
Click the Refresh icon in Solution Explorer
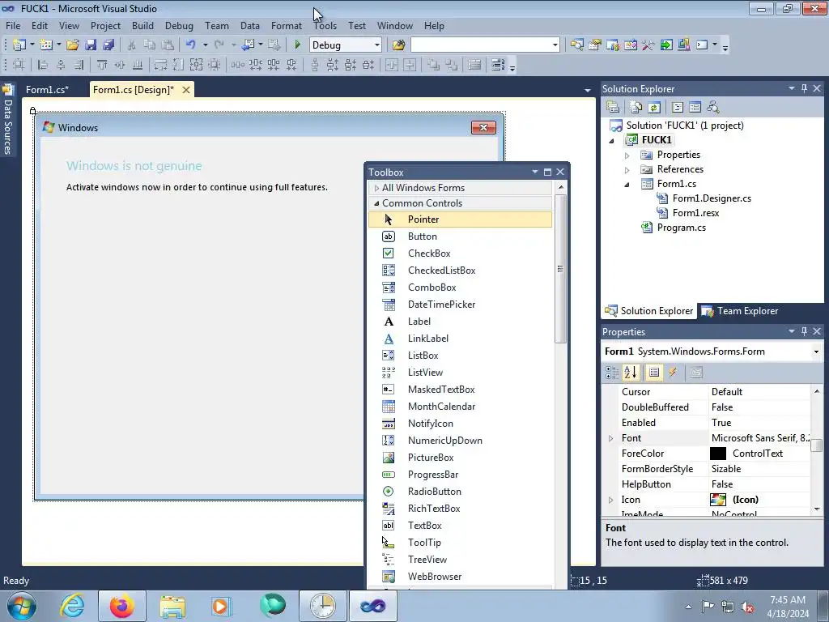pos(654,108)
